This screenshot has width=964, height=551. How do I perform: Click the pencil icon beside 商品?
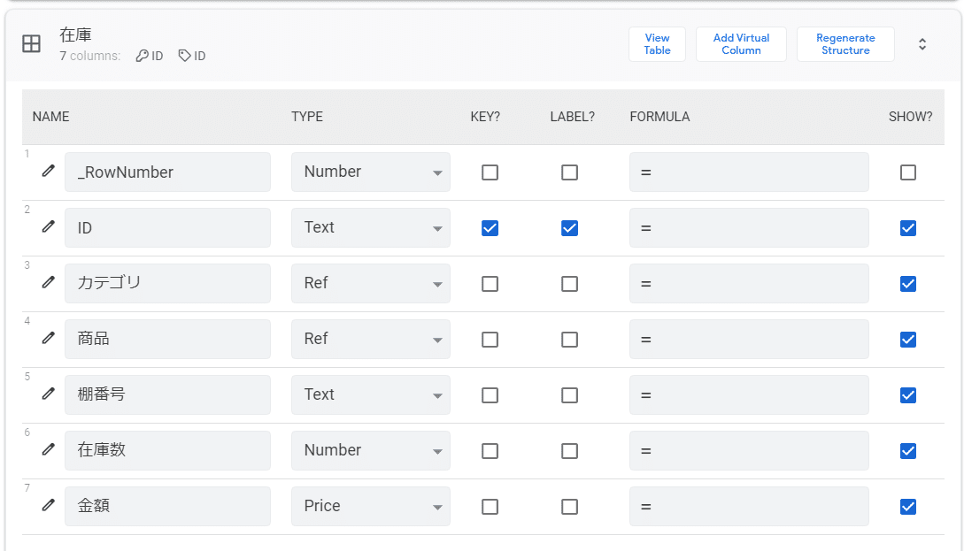[49, 339]
